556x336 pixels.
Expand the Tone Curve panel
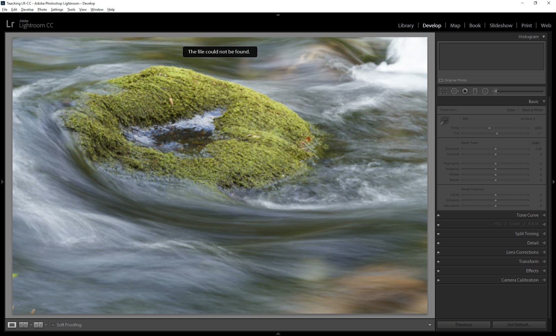pyautogui.click(x=544, y=215)
